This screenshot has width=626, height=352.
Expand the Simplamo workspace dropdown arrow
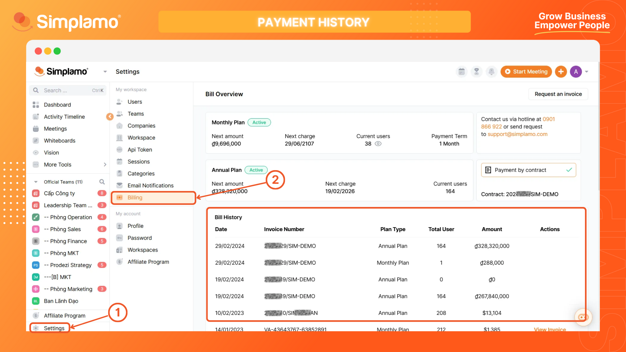click(x=105, y=72)
